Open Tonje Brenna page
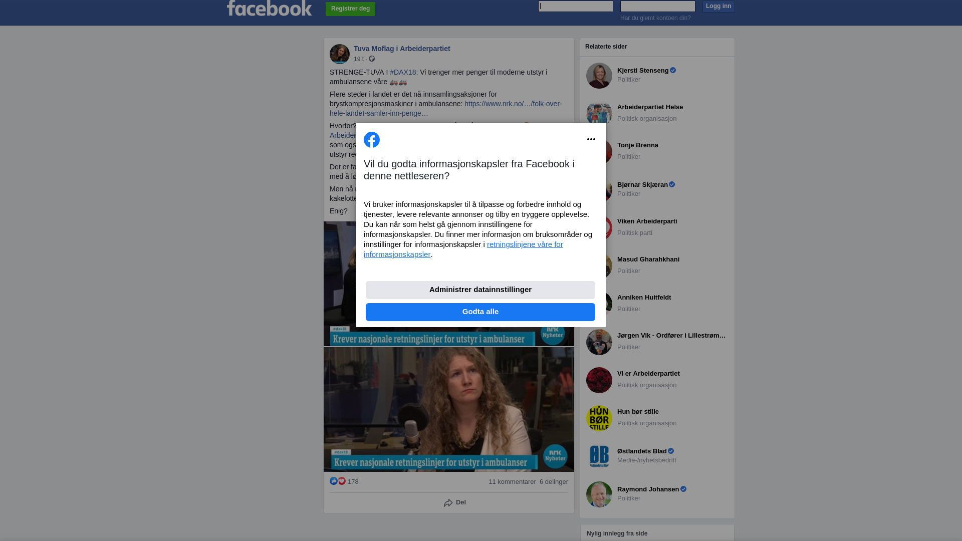The image size is (962, 541). pyautogui.click(x=638, y=145)
